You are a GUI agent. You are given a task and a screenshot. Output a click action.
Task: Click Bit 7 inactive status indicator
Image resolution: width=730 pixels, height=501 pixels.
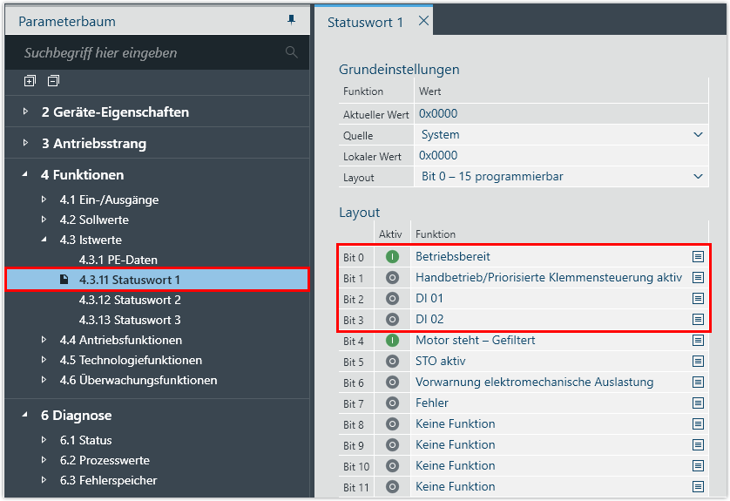392,403
